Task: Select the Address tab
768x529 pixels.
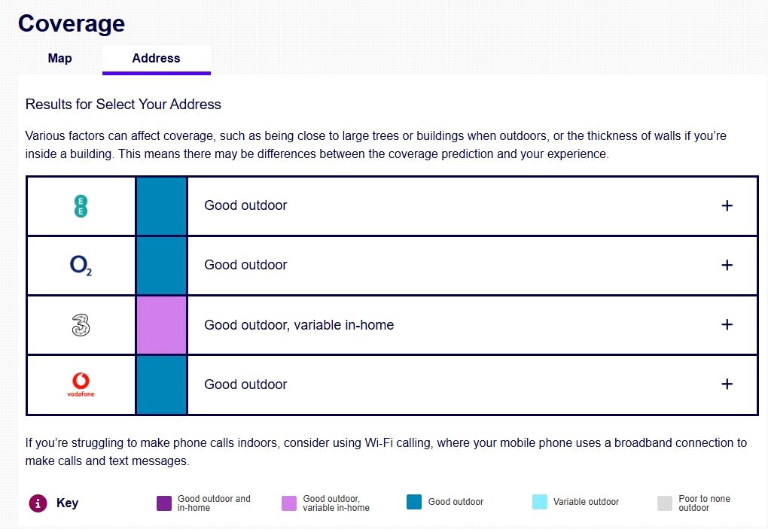Action: [x=156, y=59]
